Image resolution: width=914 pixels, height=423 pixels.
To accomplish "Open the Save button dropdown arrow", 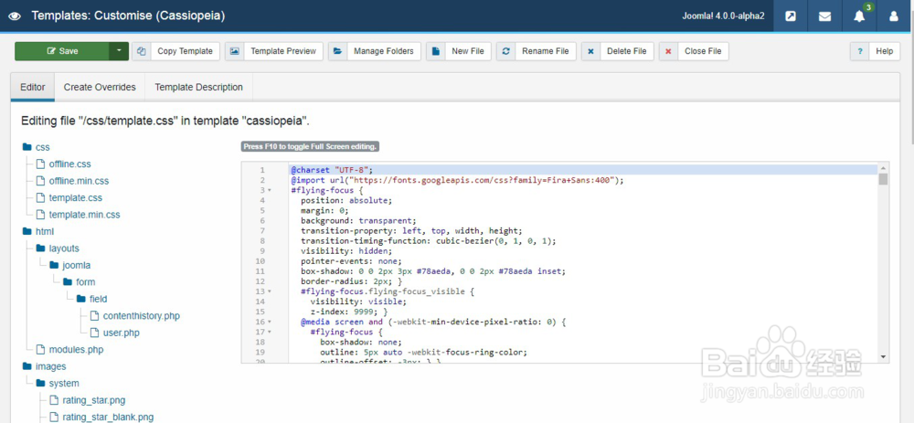I will click(118, 51).
